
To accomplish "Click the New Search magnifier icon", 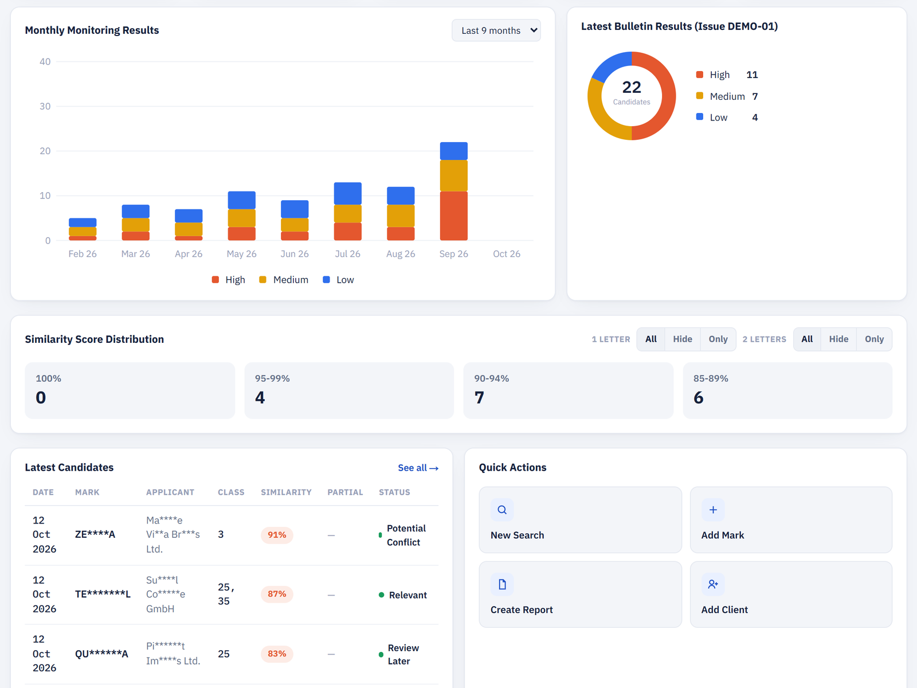I will click(502, 510).
